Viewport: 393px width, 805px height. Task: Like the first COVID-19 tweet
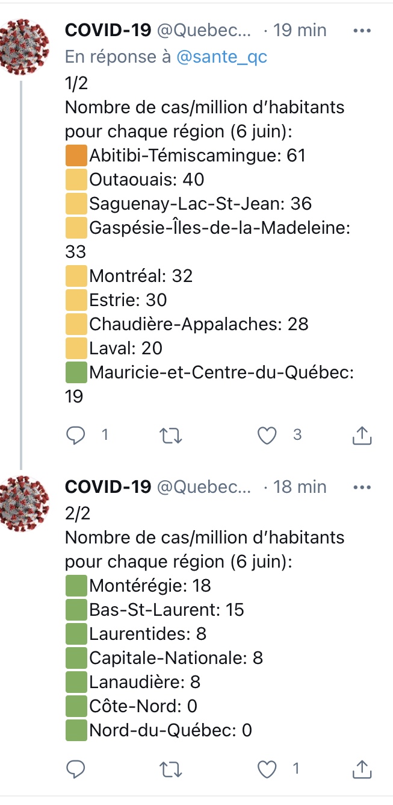[268, 435]
